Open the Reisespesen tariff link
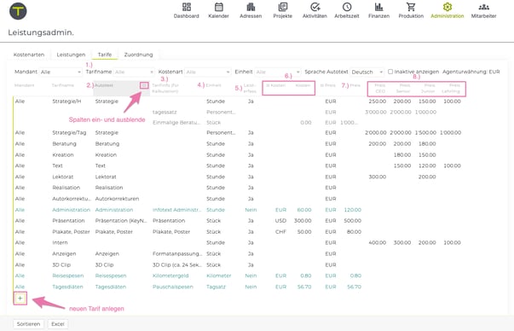Screen dimensions: 514x331 point(68,276)
